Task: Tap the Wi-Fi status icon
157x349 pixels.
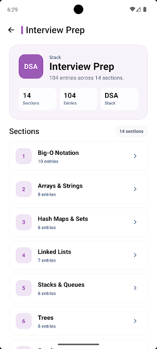Action: 132,9
